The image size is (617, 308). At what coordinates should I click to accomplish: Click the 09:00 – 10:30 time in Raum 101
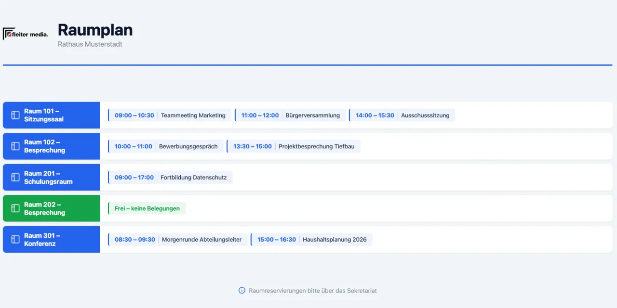[x=134, y=115]
